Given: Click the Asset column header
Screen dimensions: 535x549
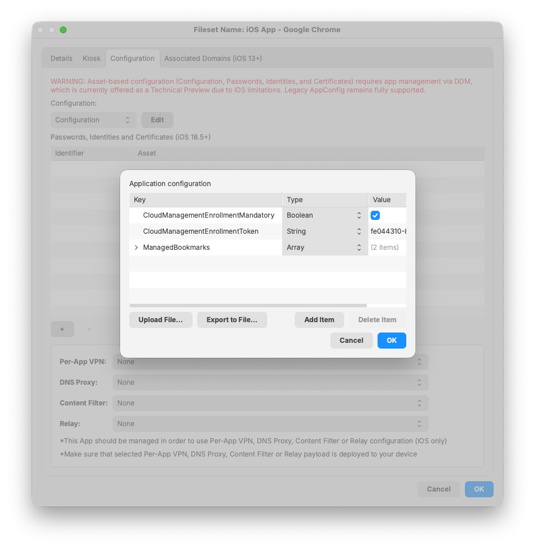Looking at the screenshot, I should 309,153.
